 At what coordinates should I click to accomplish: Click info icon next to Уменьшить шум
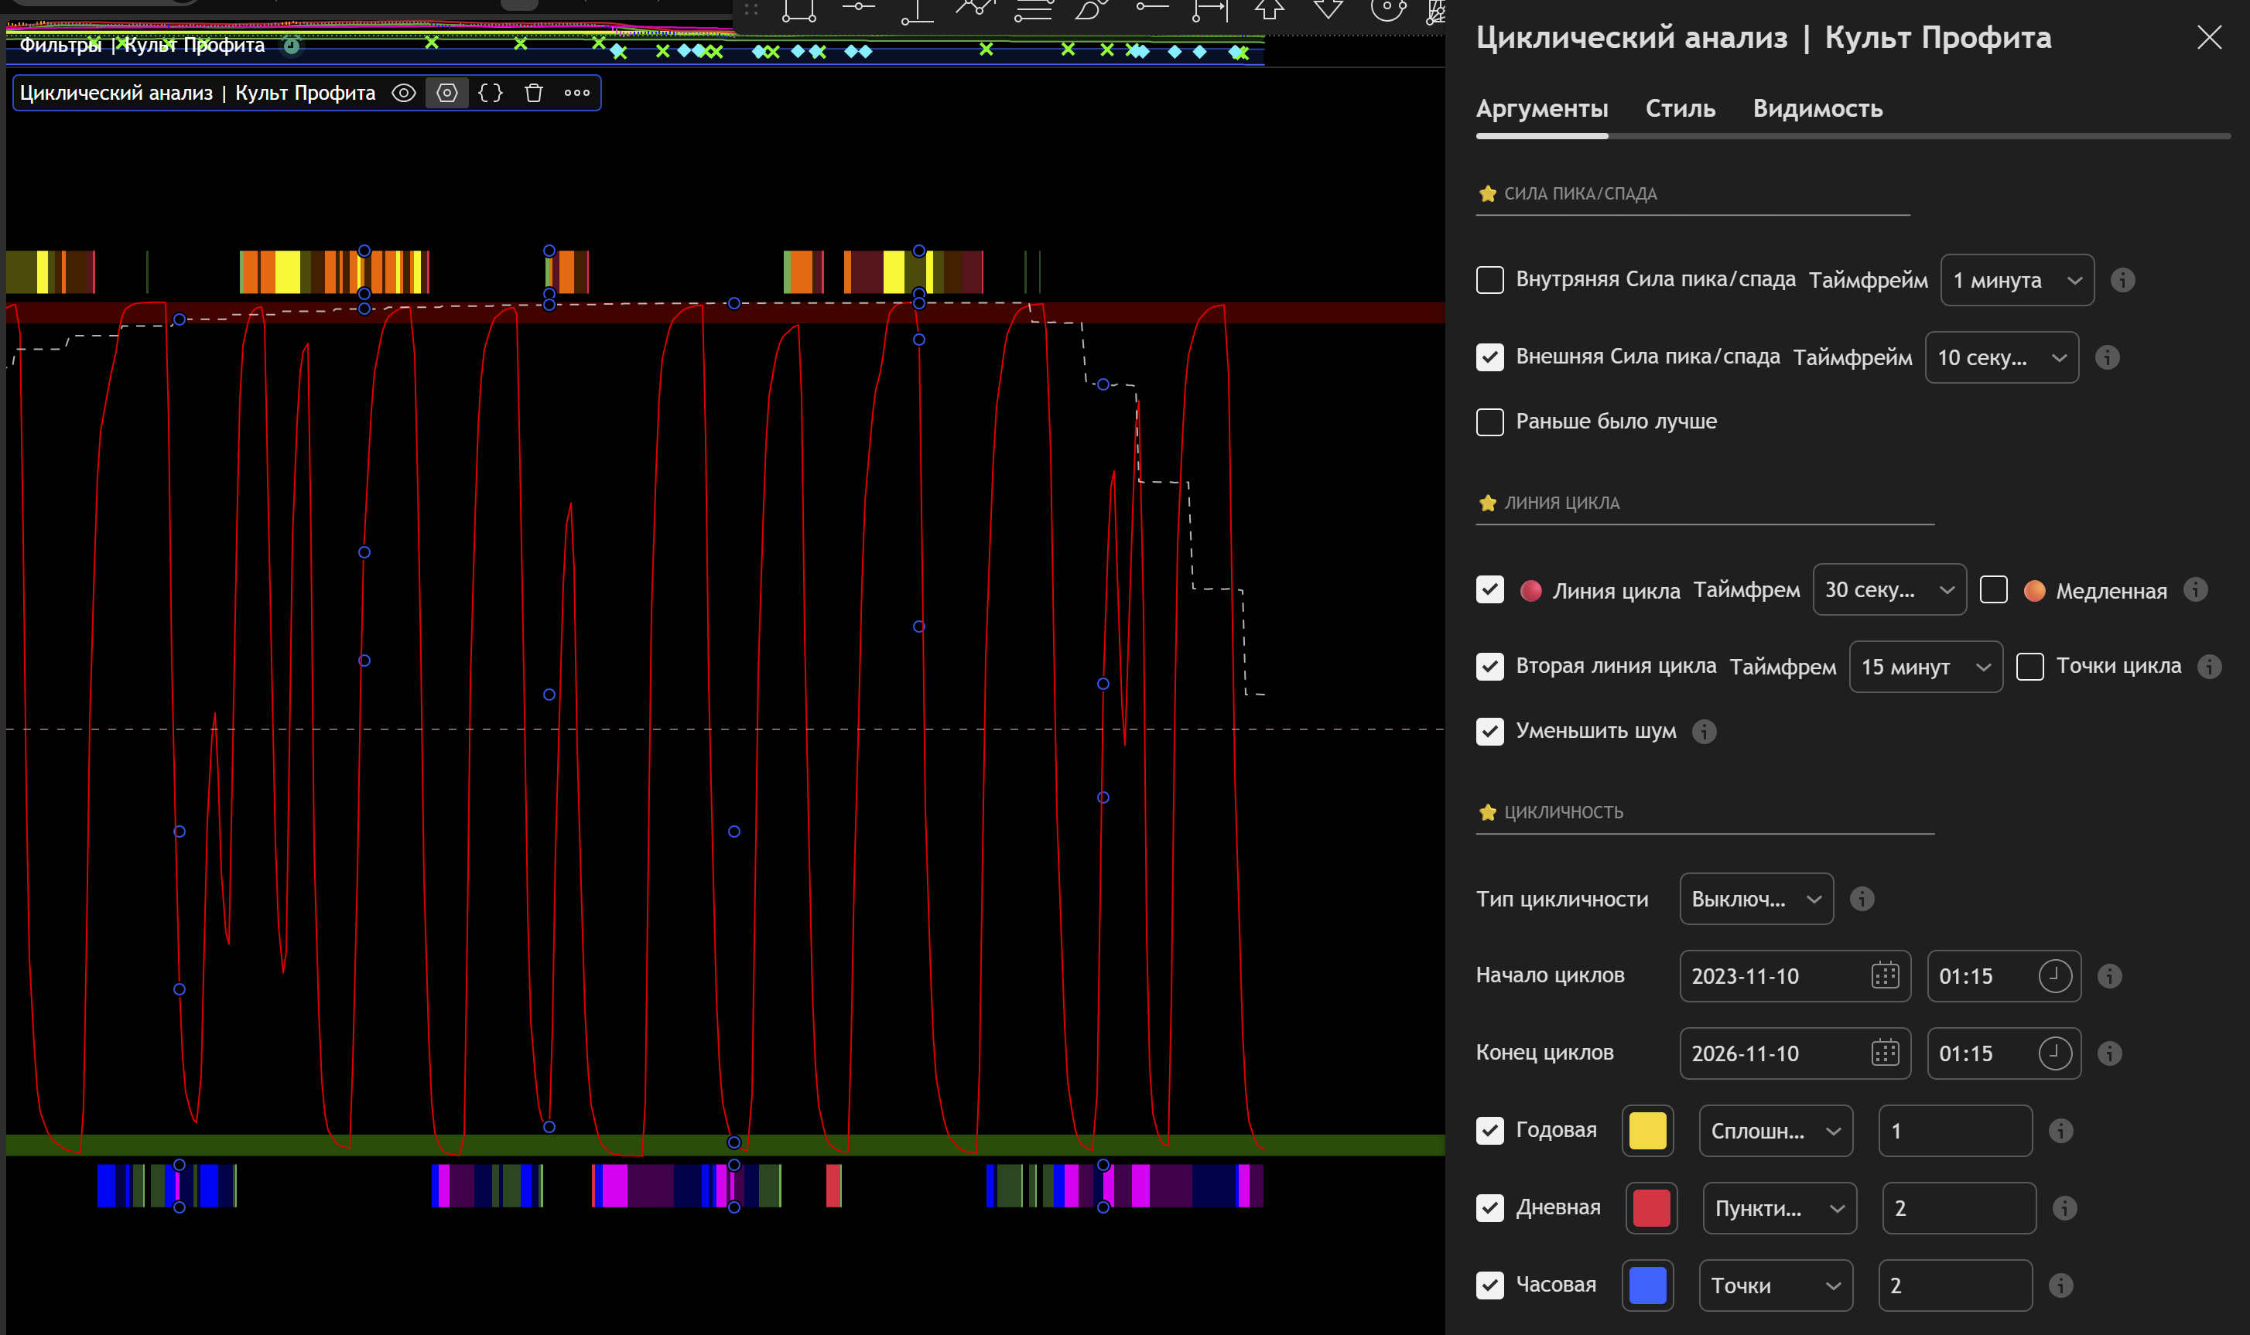(1704, 732)
